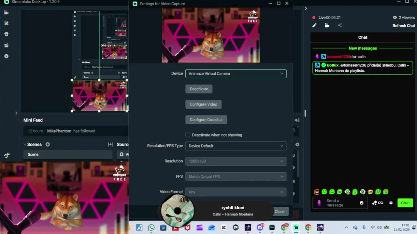Click the microphone icon in system tray
The height and width of the screenshot is (234, 417).
pos(364,227)
